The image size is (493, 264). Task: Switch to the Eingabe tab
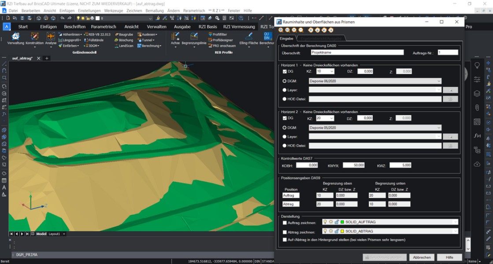point(286,38)
